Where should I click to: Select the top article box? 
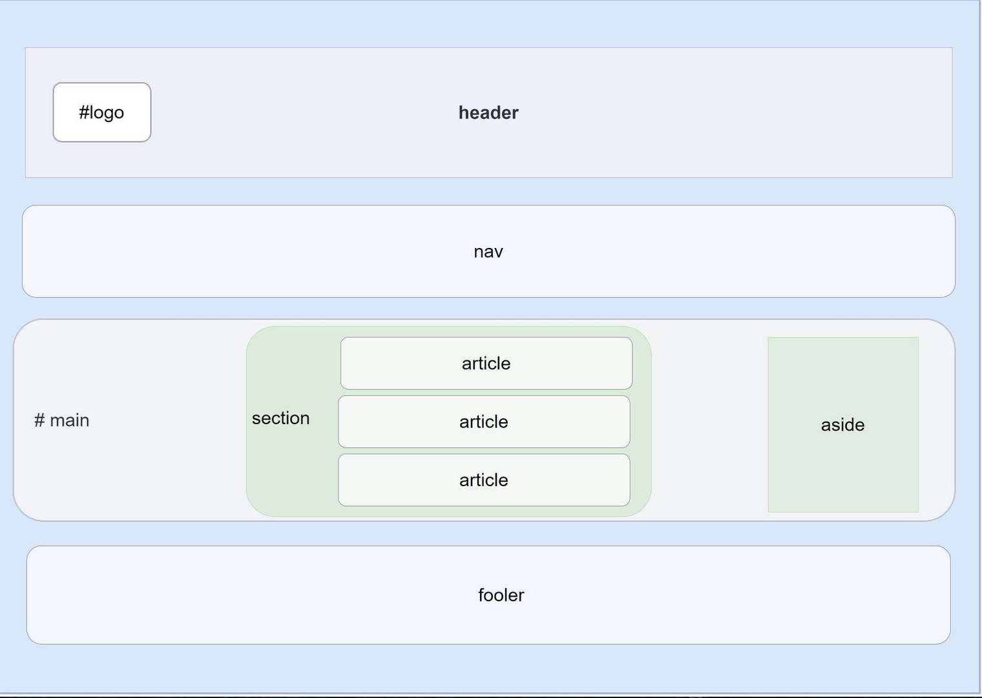(486, 364)
